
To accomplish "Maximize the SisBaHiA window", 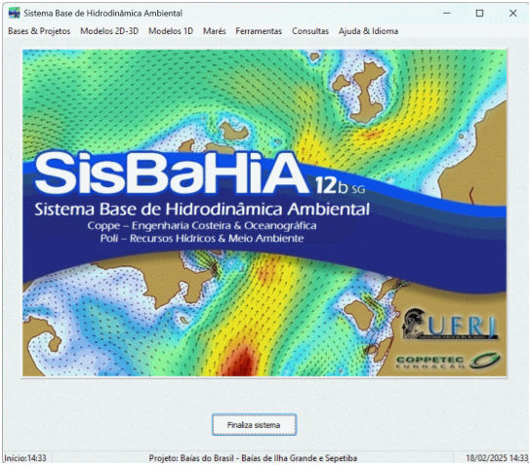I will pos(479,14).
